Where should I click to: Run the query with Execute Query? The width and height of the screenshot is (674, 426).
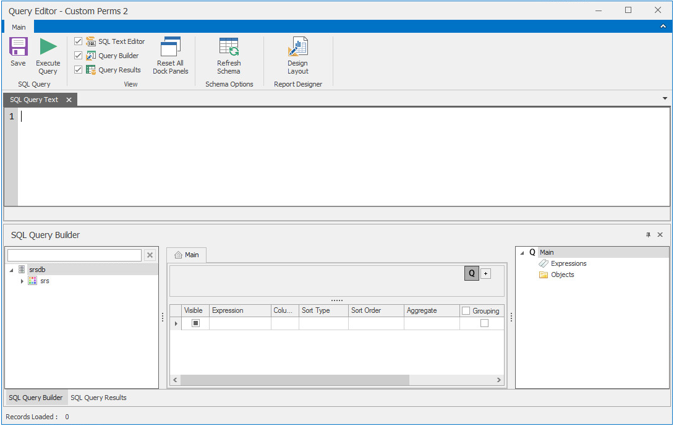coord(48,48)
